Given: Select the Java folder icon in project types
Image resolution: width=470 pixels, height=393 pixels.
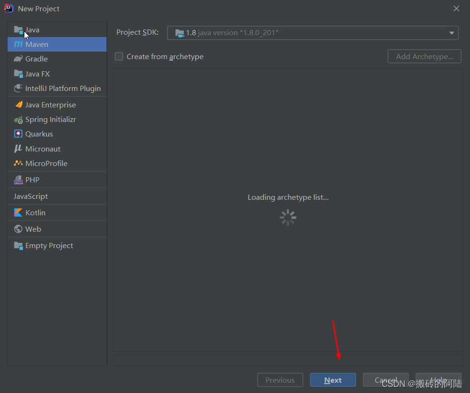Looking at the screenshot, I should click(18, 30).
